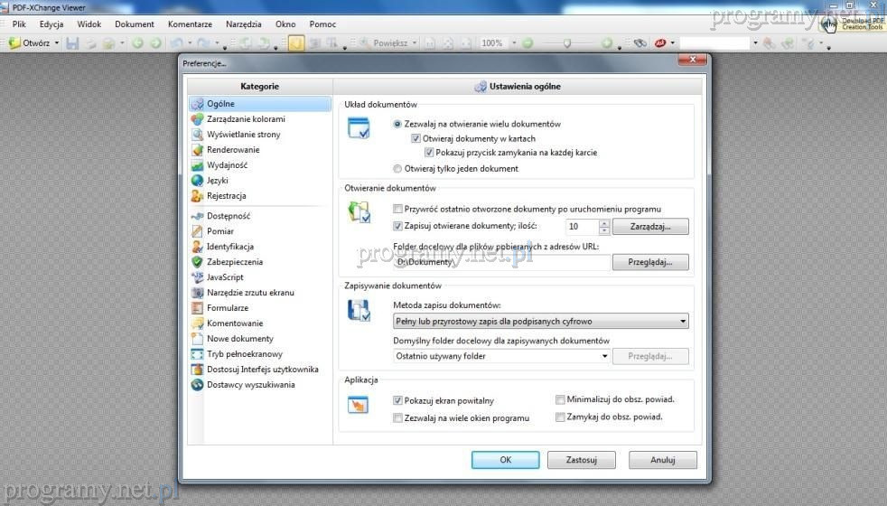Viewport: 887px width, 506px height.
Task: Open the zoom percentage dropdown in toolbar
Action: pos(514,43)
